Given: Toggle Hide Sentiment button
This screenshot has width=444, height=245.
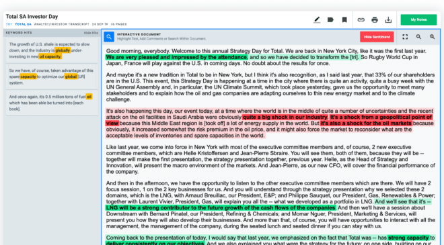Looking at the screenshot, I should coord(377,37).
